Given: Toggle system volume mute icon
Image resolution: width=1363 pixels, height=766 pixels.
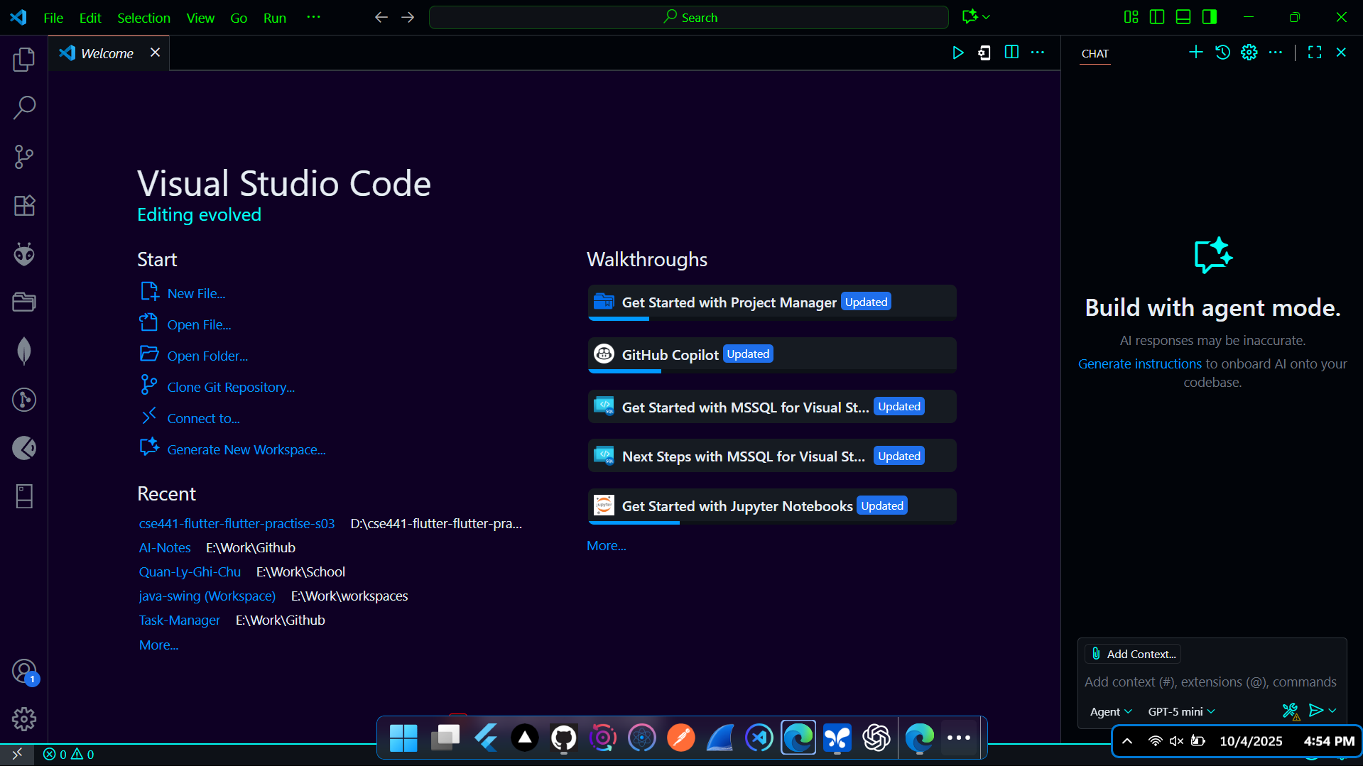Looking at the screenshot, I should [x=1177, y=741].
